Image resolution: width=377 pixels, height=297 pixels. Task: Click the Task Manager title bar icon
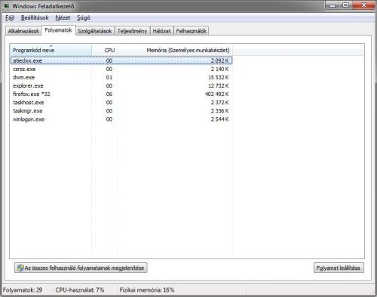(x=7, y=6)
